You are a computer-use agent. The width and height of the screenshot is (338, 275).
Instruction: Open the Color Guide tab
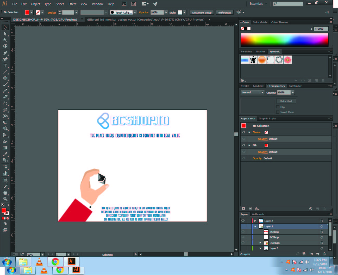[260, 22]
